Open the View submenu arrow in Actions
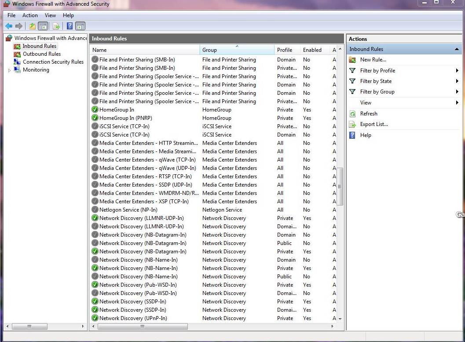The height and width of the screenshot is (342, 465). point(457,103)
